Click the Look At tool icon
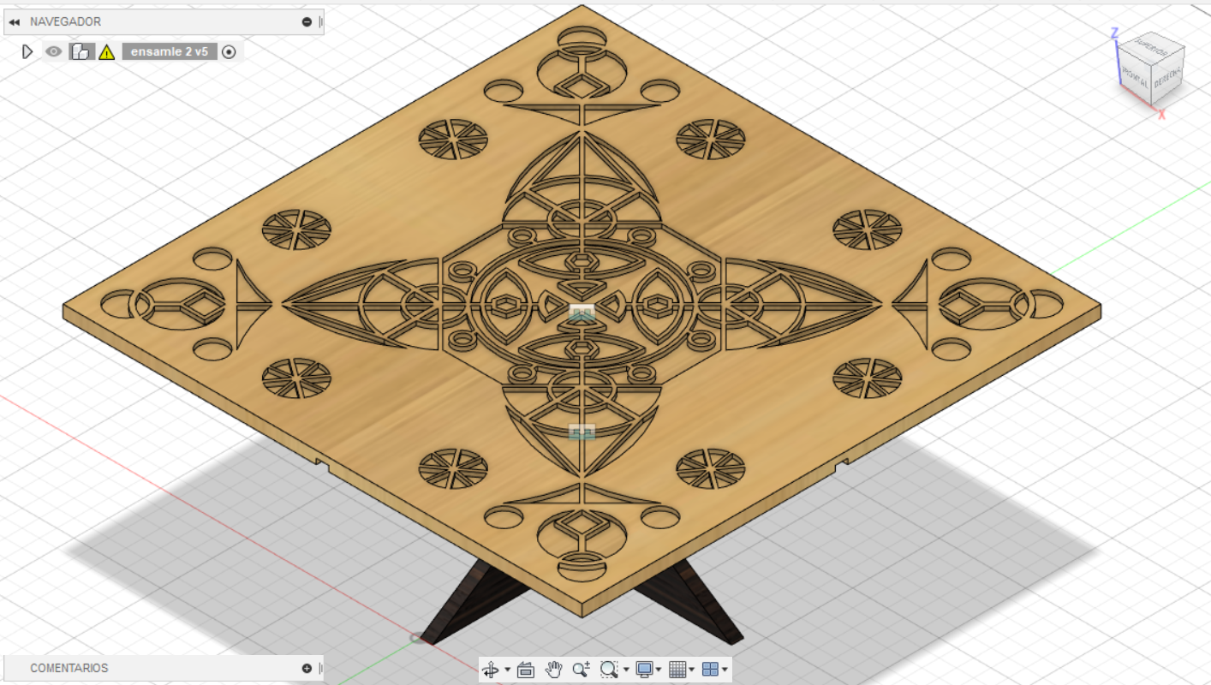1211x685 pixels. [x=526, y=670]
